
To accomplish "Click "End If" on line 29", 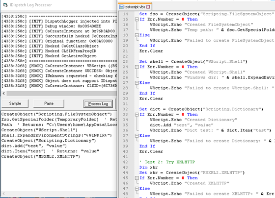I will click(147, 93).
